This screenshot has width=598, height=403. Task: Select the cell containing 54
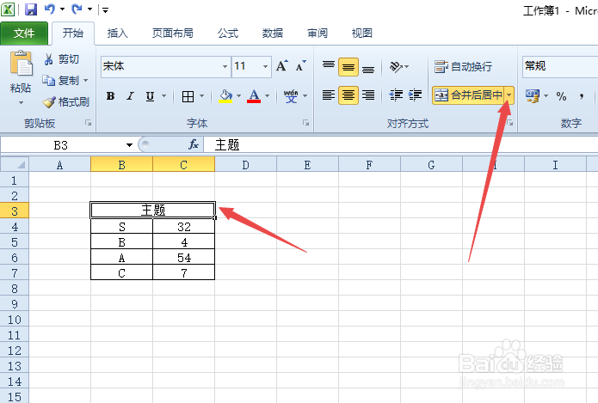click(184, 258)
